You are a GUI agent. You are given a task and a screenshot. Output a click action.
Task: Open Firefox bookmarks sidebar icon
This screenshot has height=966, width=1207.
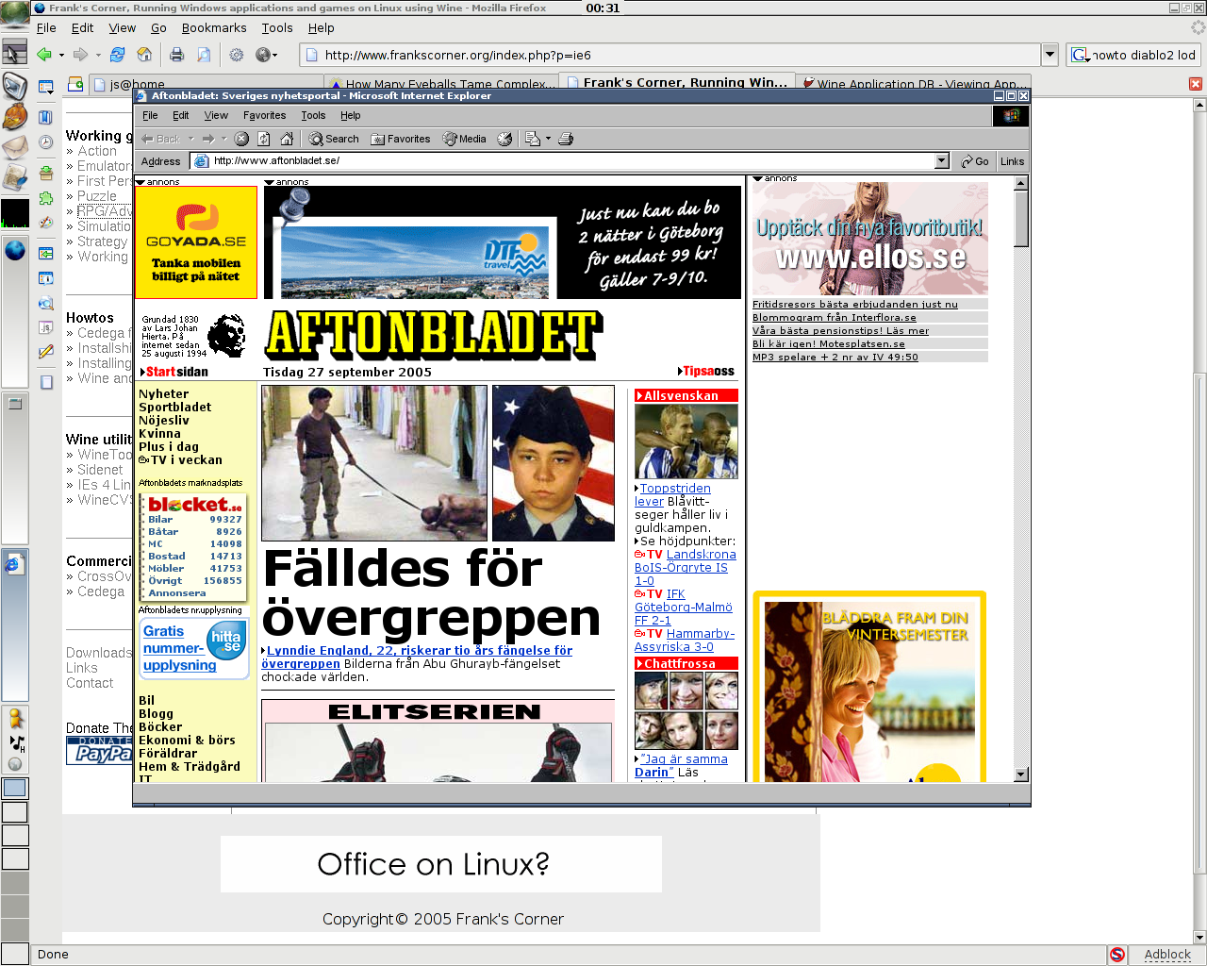point(45,118)
